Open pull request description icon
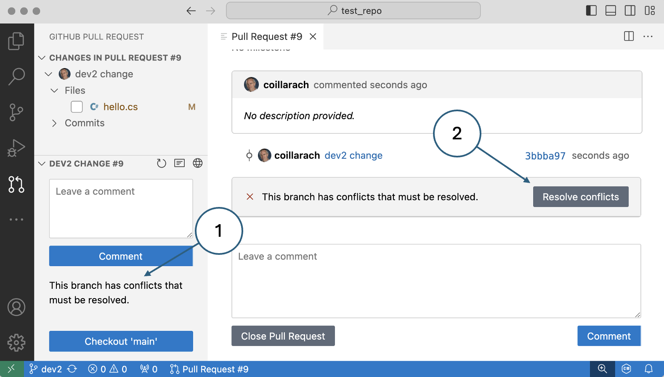664x377 pixels. 179,163
